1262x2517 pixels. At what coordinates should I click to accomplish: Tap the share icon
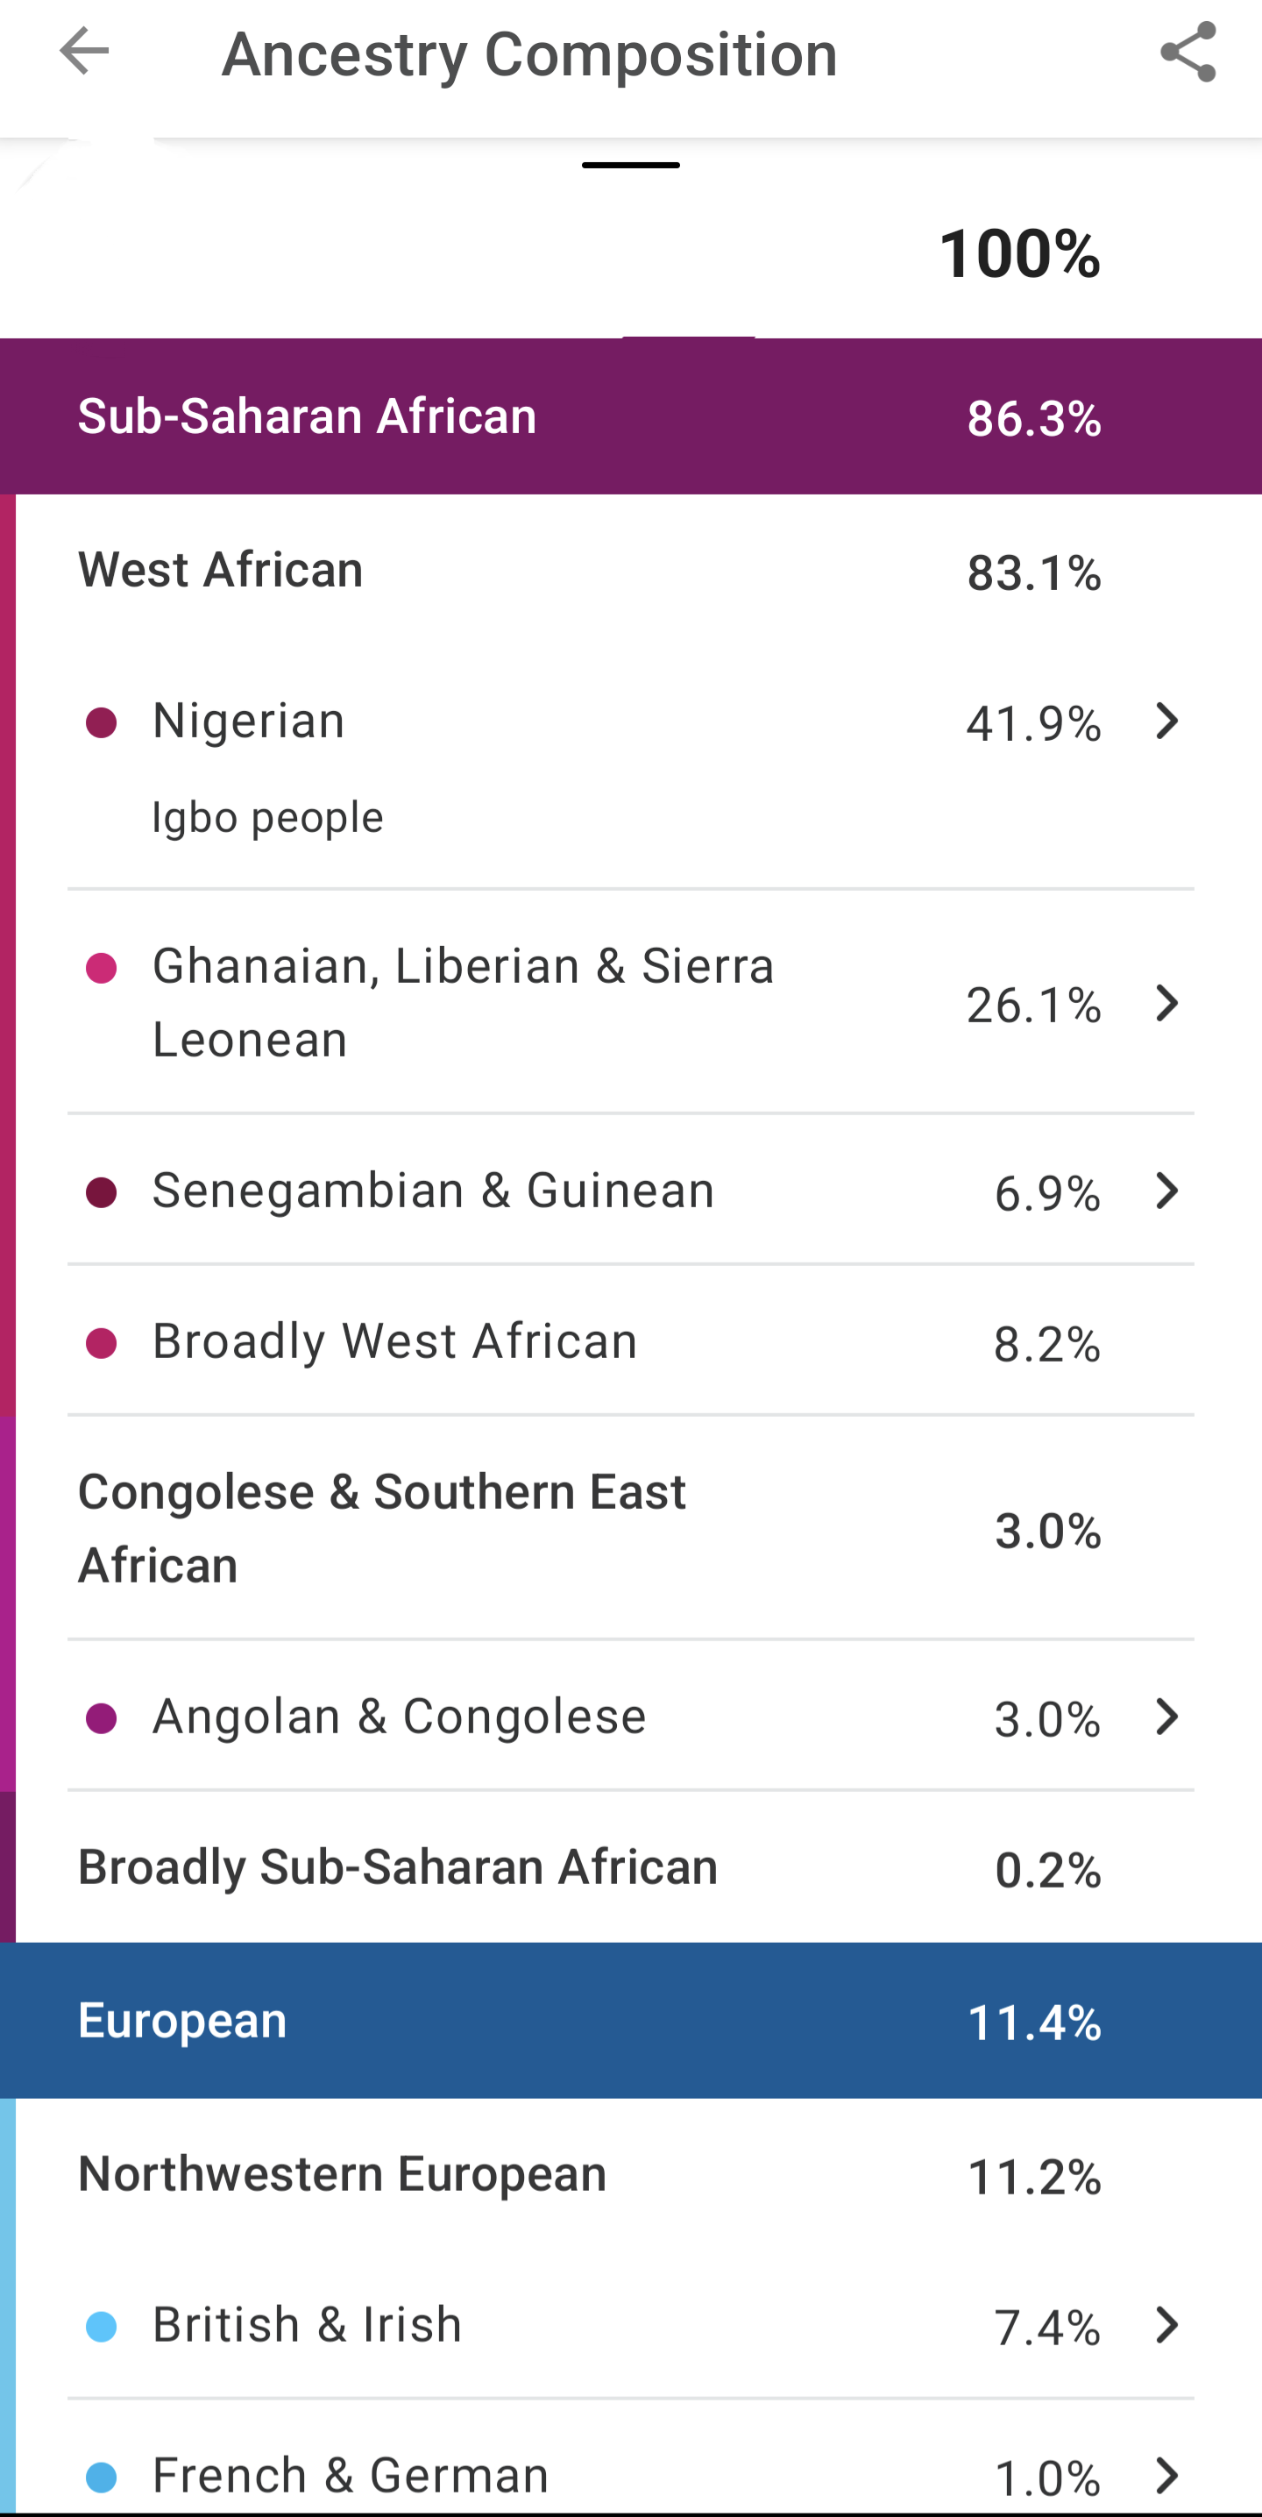1188,52
